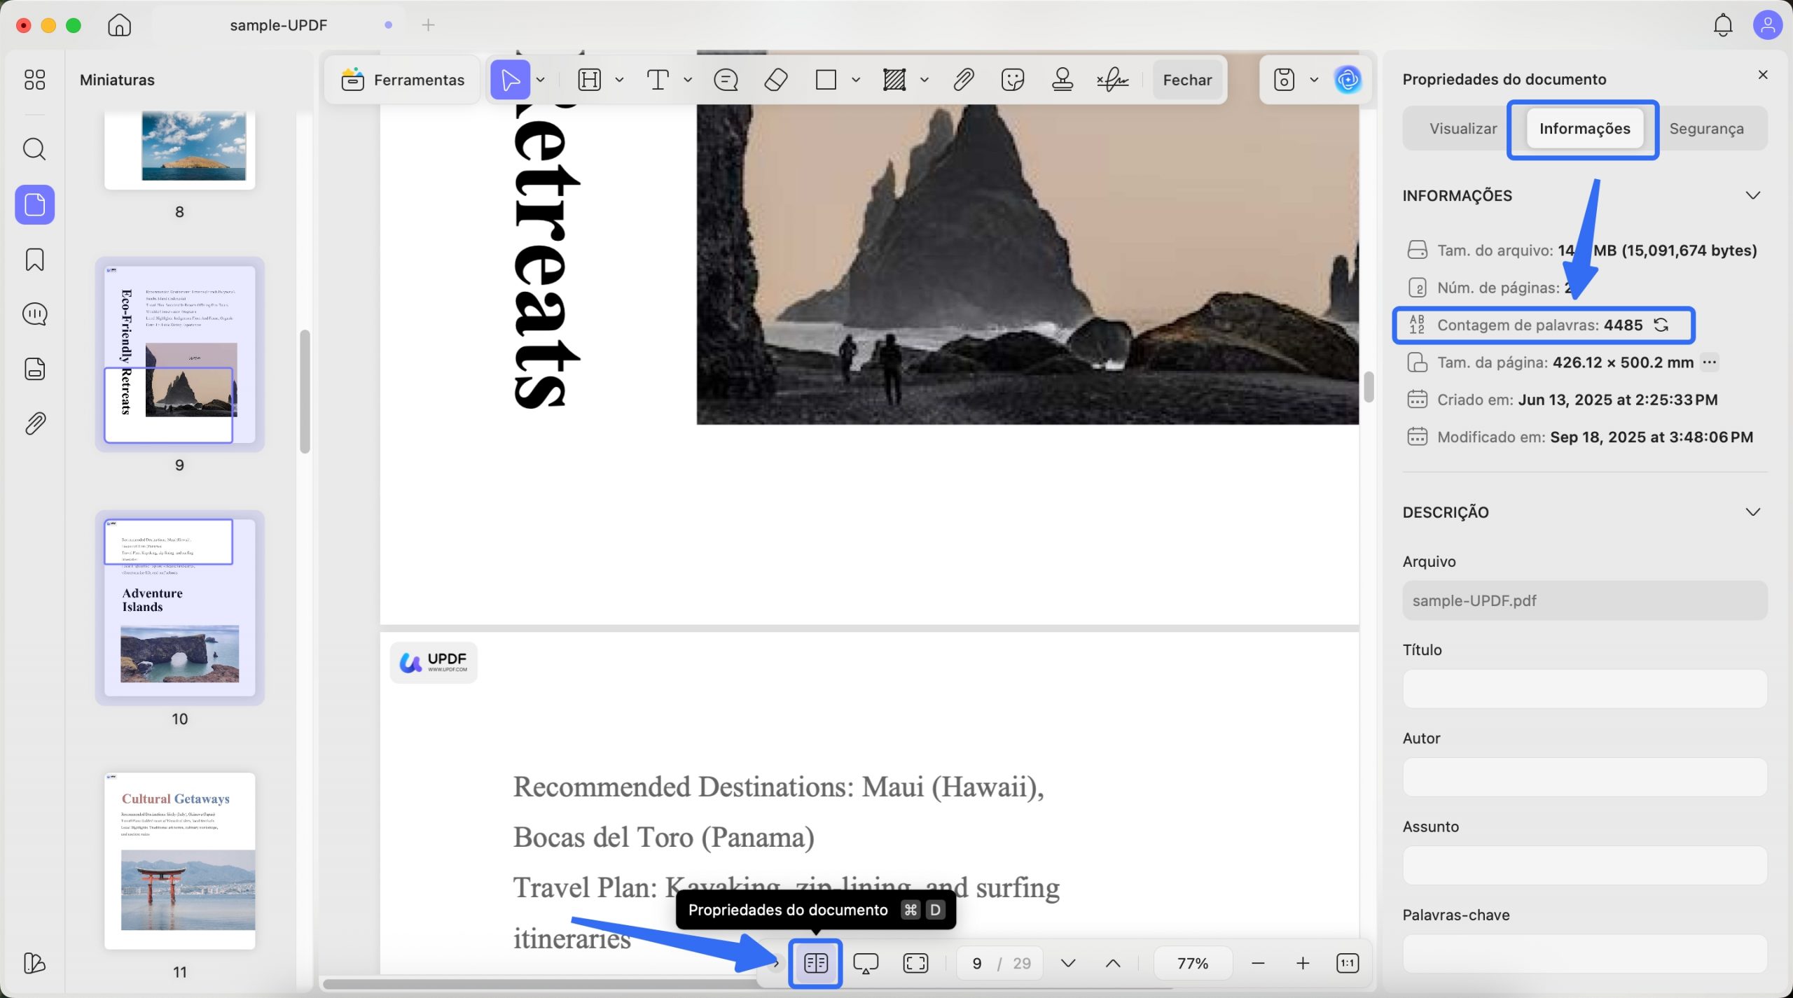The height and width of the screenshot is (998, 1793).
Task: Switch to the Visualizar tab
Action: click(x=1464, y=128)
